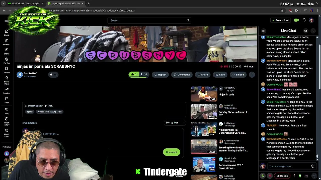321x180 pixels.
Task: Mute the tab with the speaker icon
Action: click(78, 3)
